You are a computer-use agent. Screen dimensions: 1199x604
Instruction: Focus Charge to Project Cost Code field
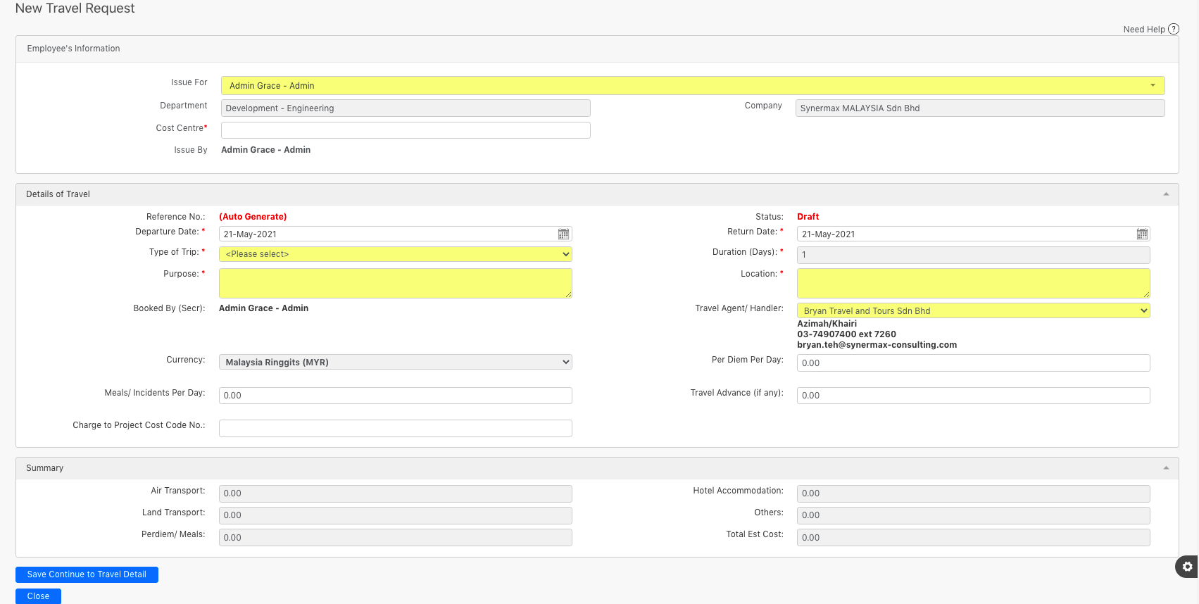[x=396, y=428]
